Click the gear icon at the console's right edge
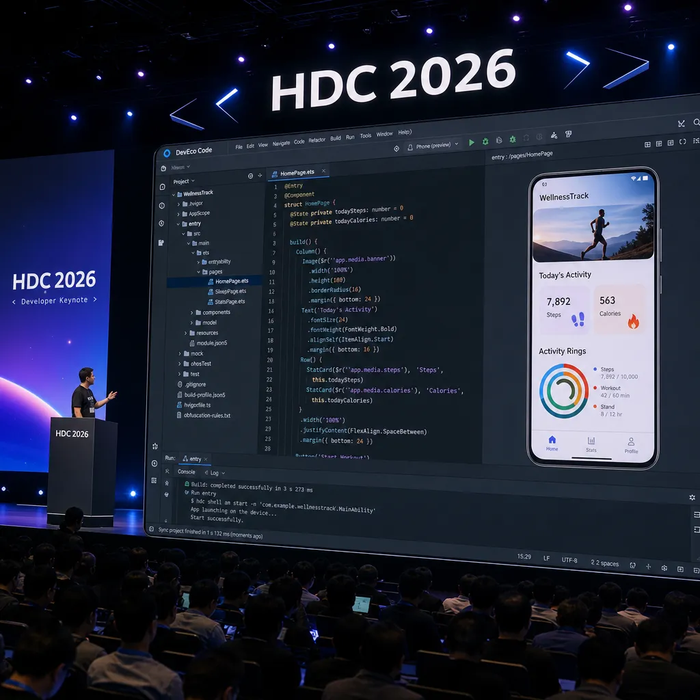This screenshot has height=700, width=700. click(x=692, y=498)
